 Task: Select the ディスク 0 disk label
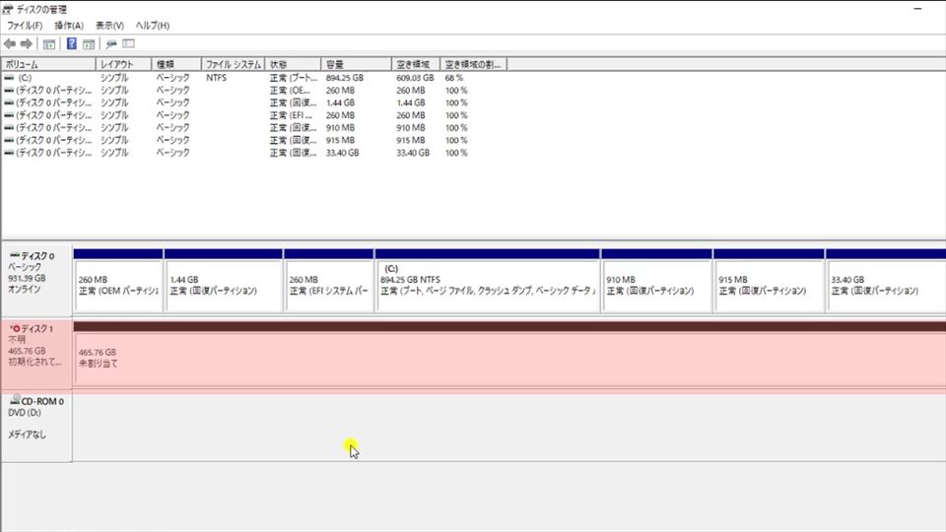pyautogui.click(x=36, y=279)
